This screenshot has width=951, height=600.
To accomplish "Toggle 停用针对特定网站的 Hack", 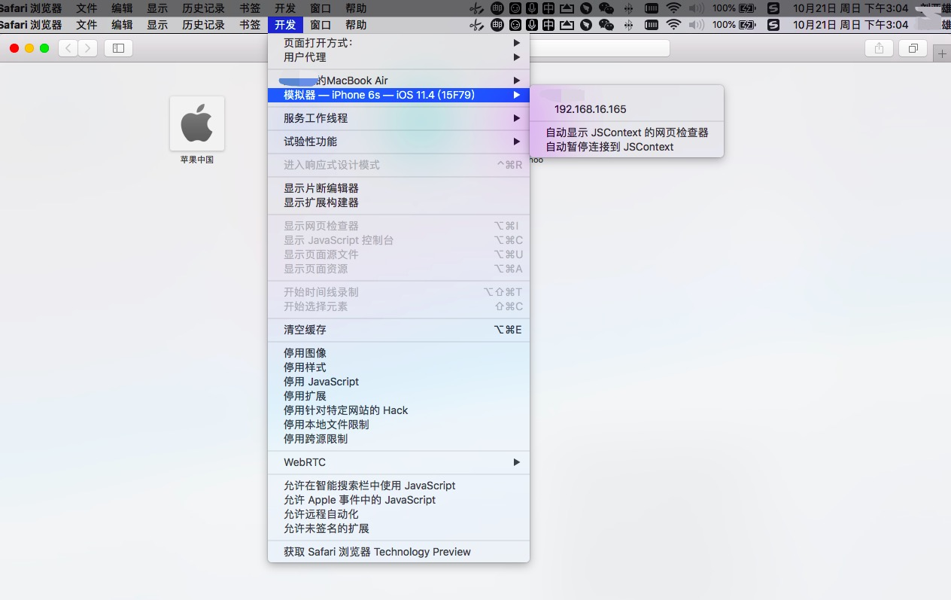I will point(399,410).
